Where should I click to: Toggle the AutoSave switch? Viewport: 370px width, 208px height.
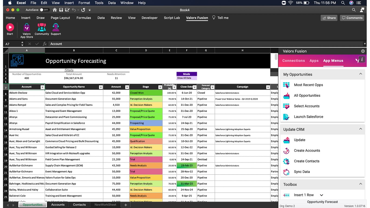click(x=44, y=10)
